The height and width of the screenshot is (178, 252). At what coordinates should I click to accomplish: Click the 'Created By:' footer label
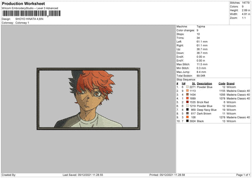[x=9, y=175]
